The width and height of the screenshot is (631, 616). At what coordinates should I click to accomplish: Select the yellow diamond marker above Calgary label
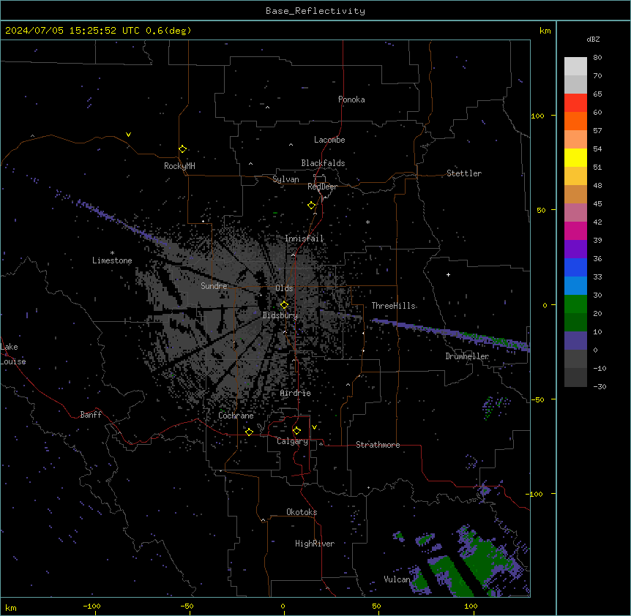[x=296, y=431]
